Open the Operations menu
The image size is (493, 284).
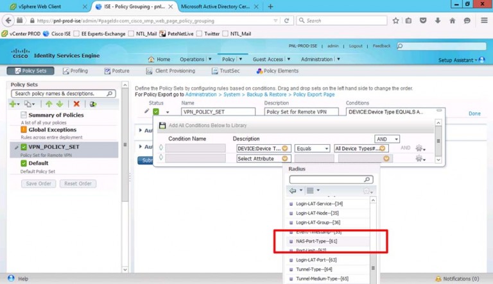click(195, 59)
